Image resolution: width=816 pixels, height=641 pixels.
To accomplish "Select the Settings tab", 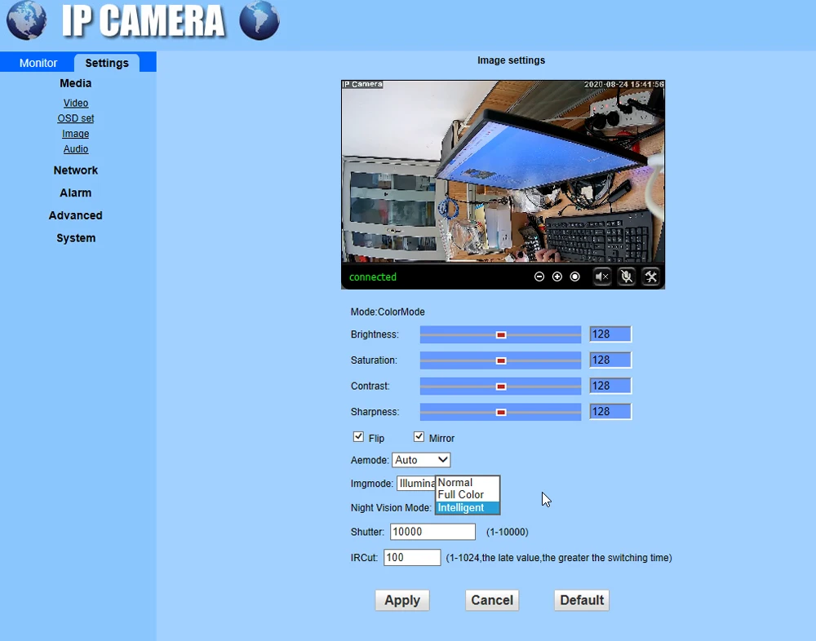I will pos(107,63).
